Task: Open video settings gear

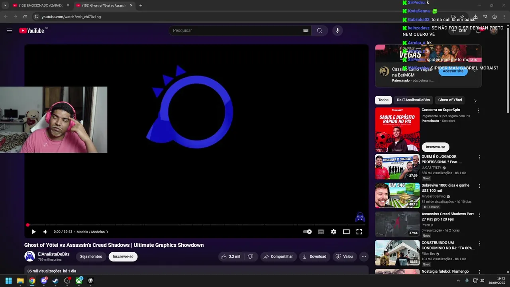Action: coord(333,232)
